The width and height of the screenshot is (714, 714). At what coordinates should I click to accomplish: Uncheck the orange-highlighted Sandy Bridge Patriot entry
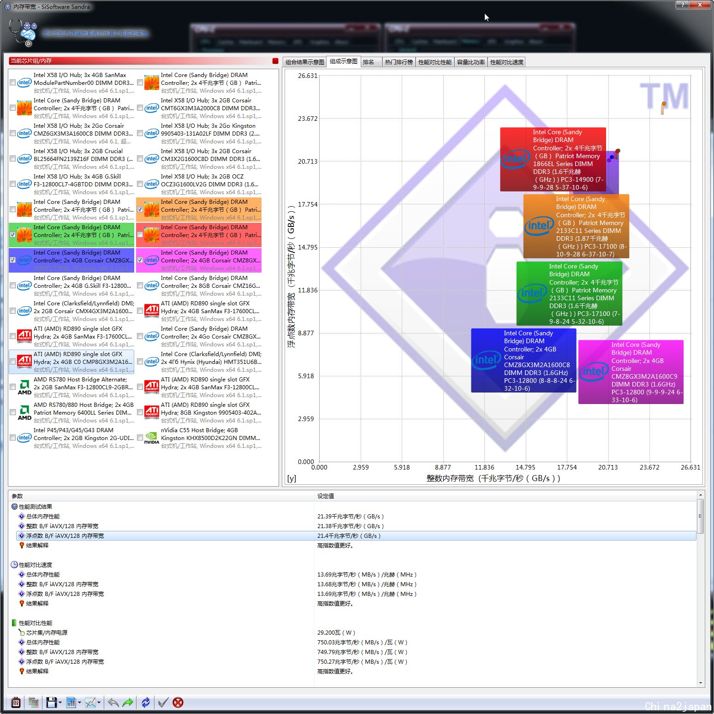click(140, 209)
